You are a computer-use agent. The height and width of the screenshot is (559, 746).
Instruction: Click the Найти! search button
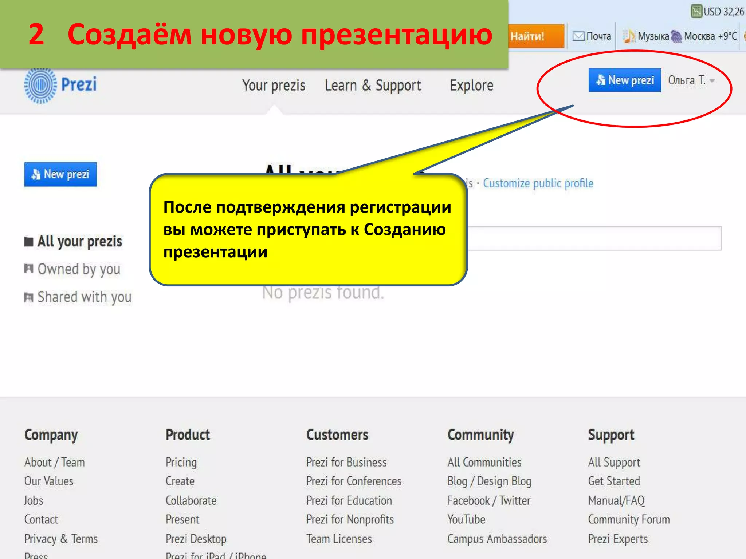(536, 36)
